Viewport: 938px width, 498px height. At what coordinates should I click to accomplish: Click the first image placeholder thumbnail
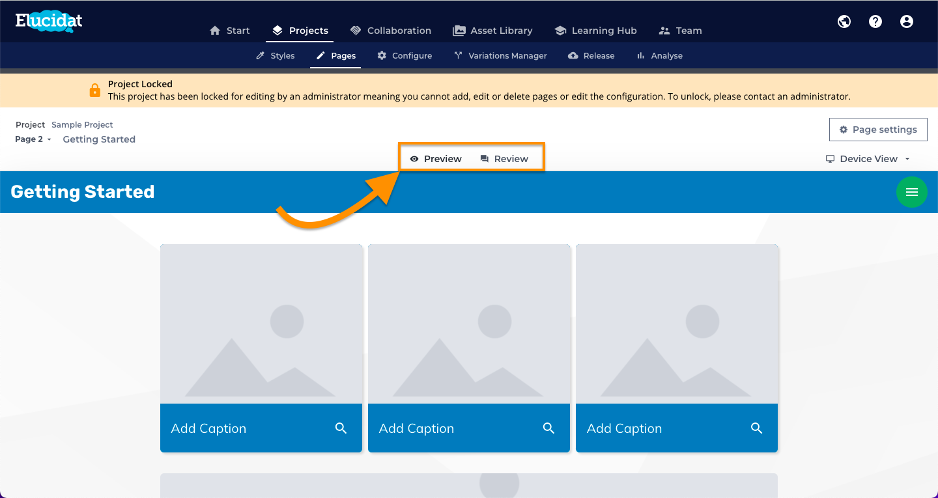point(261,324)
